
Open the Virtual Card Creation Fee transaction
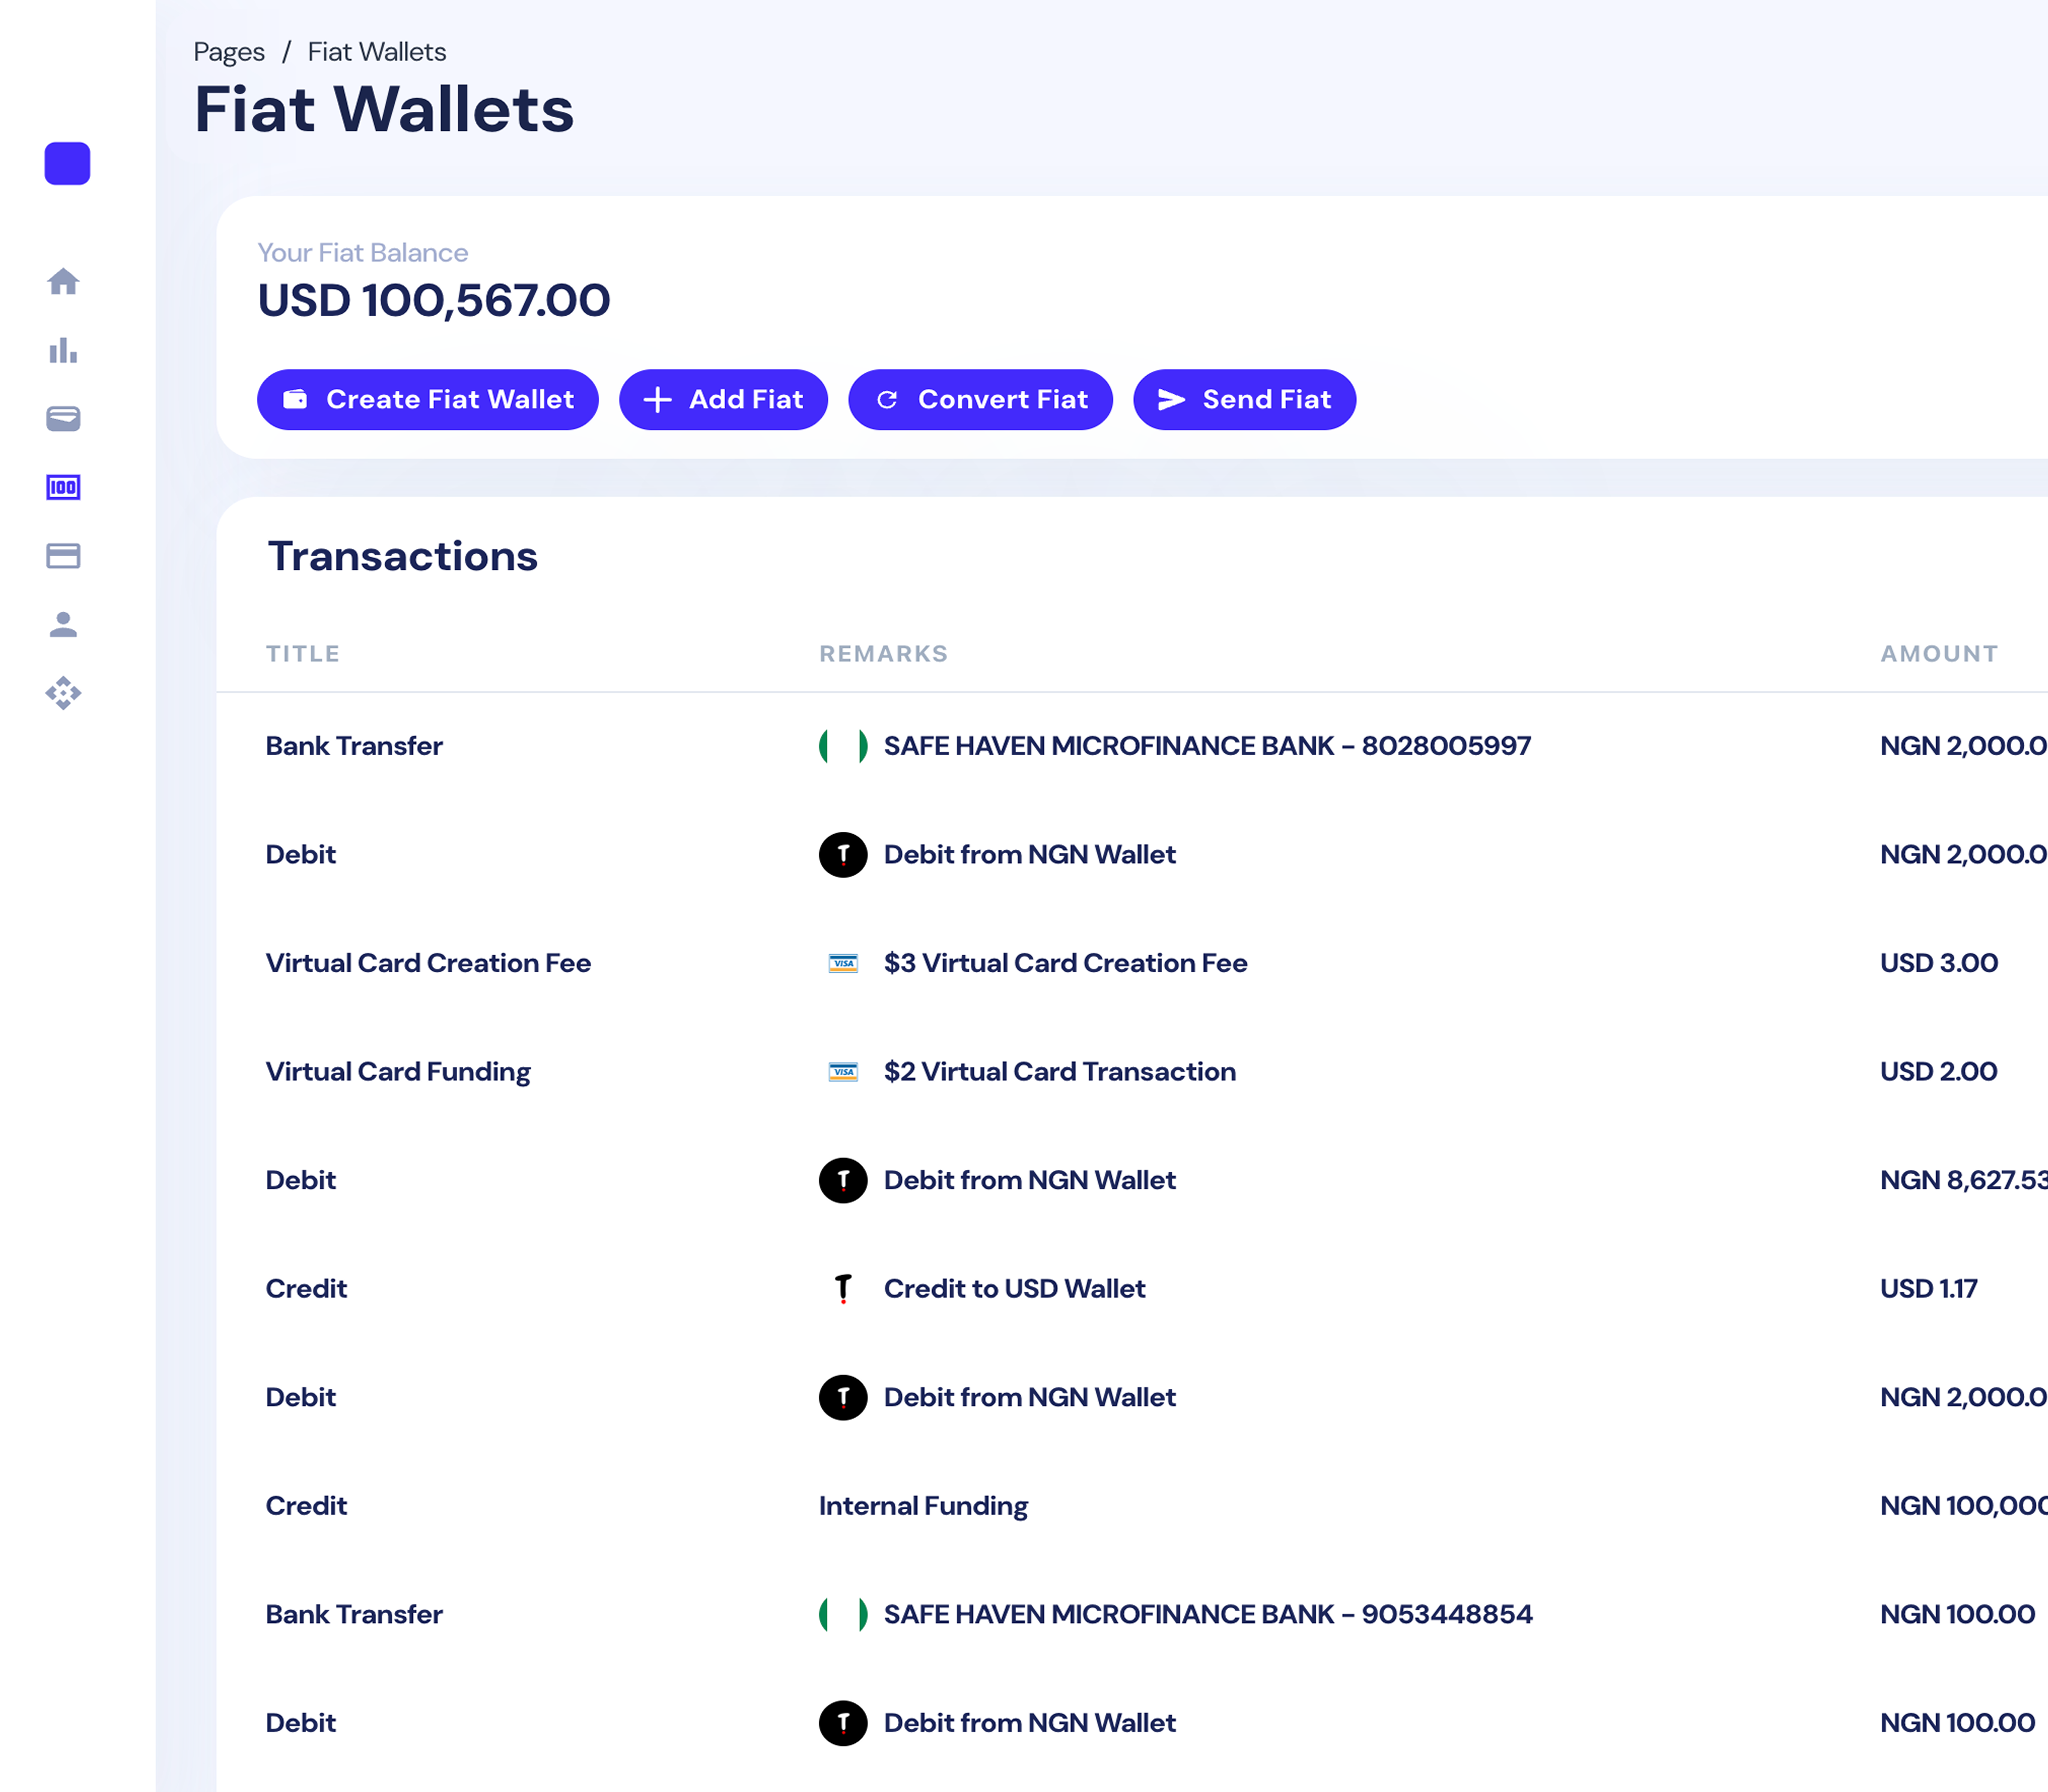coord(428,963)
